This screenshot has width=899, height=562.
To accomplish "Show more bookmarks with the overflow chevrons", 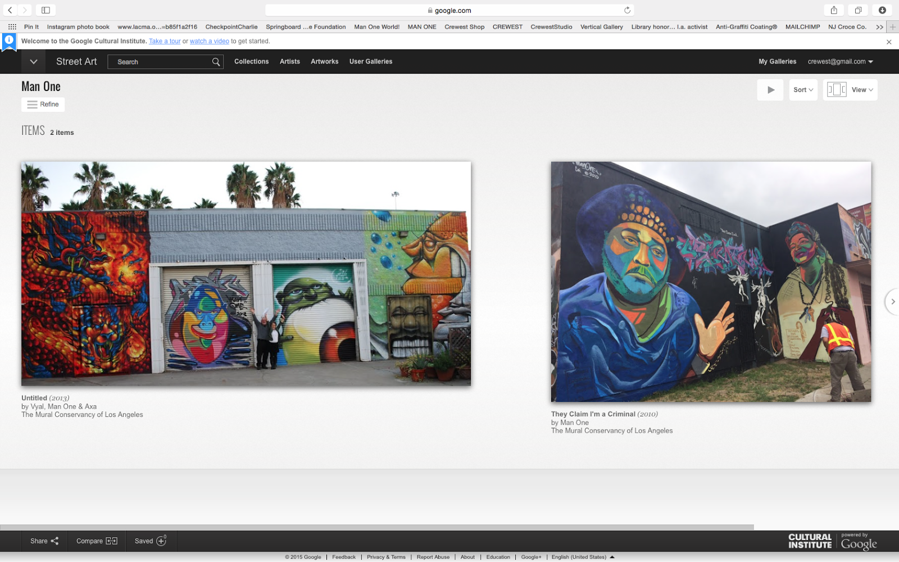I will click(x=879, y=27).
